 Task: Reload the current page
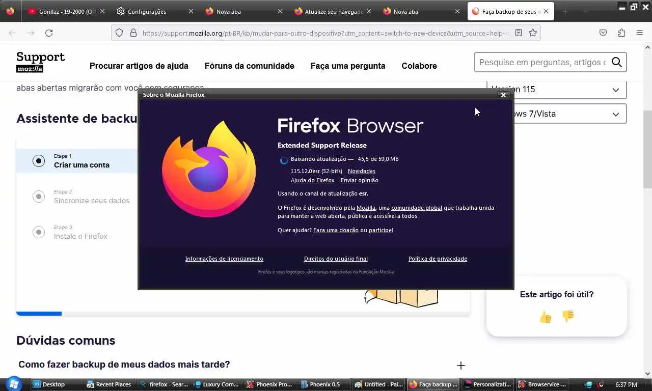pos(49,33)
